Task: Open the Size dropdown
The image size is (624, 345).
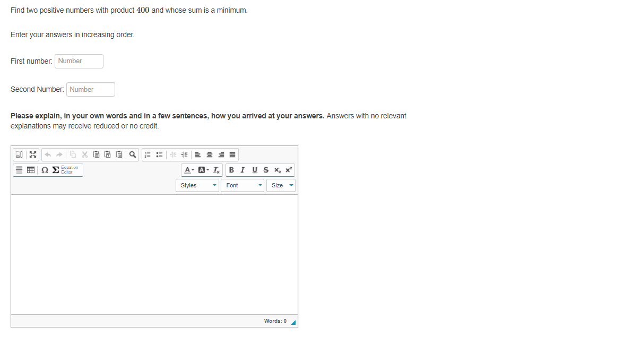Action: click(281, 185)
